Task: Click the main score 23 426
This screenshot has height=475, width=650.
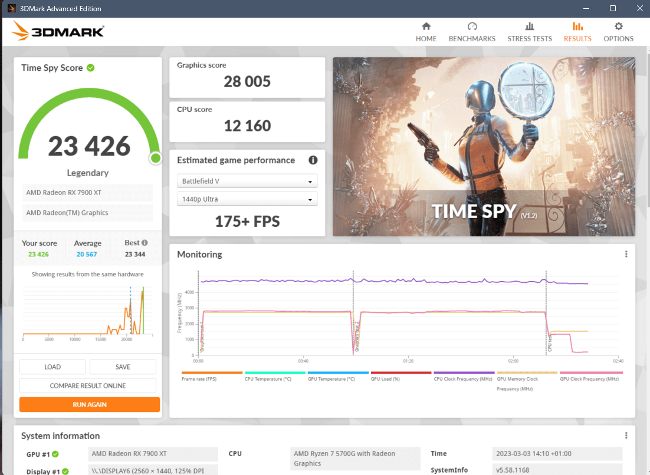Action: [x=89, y=146]
